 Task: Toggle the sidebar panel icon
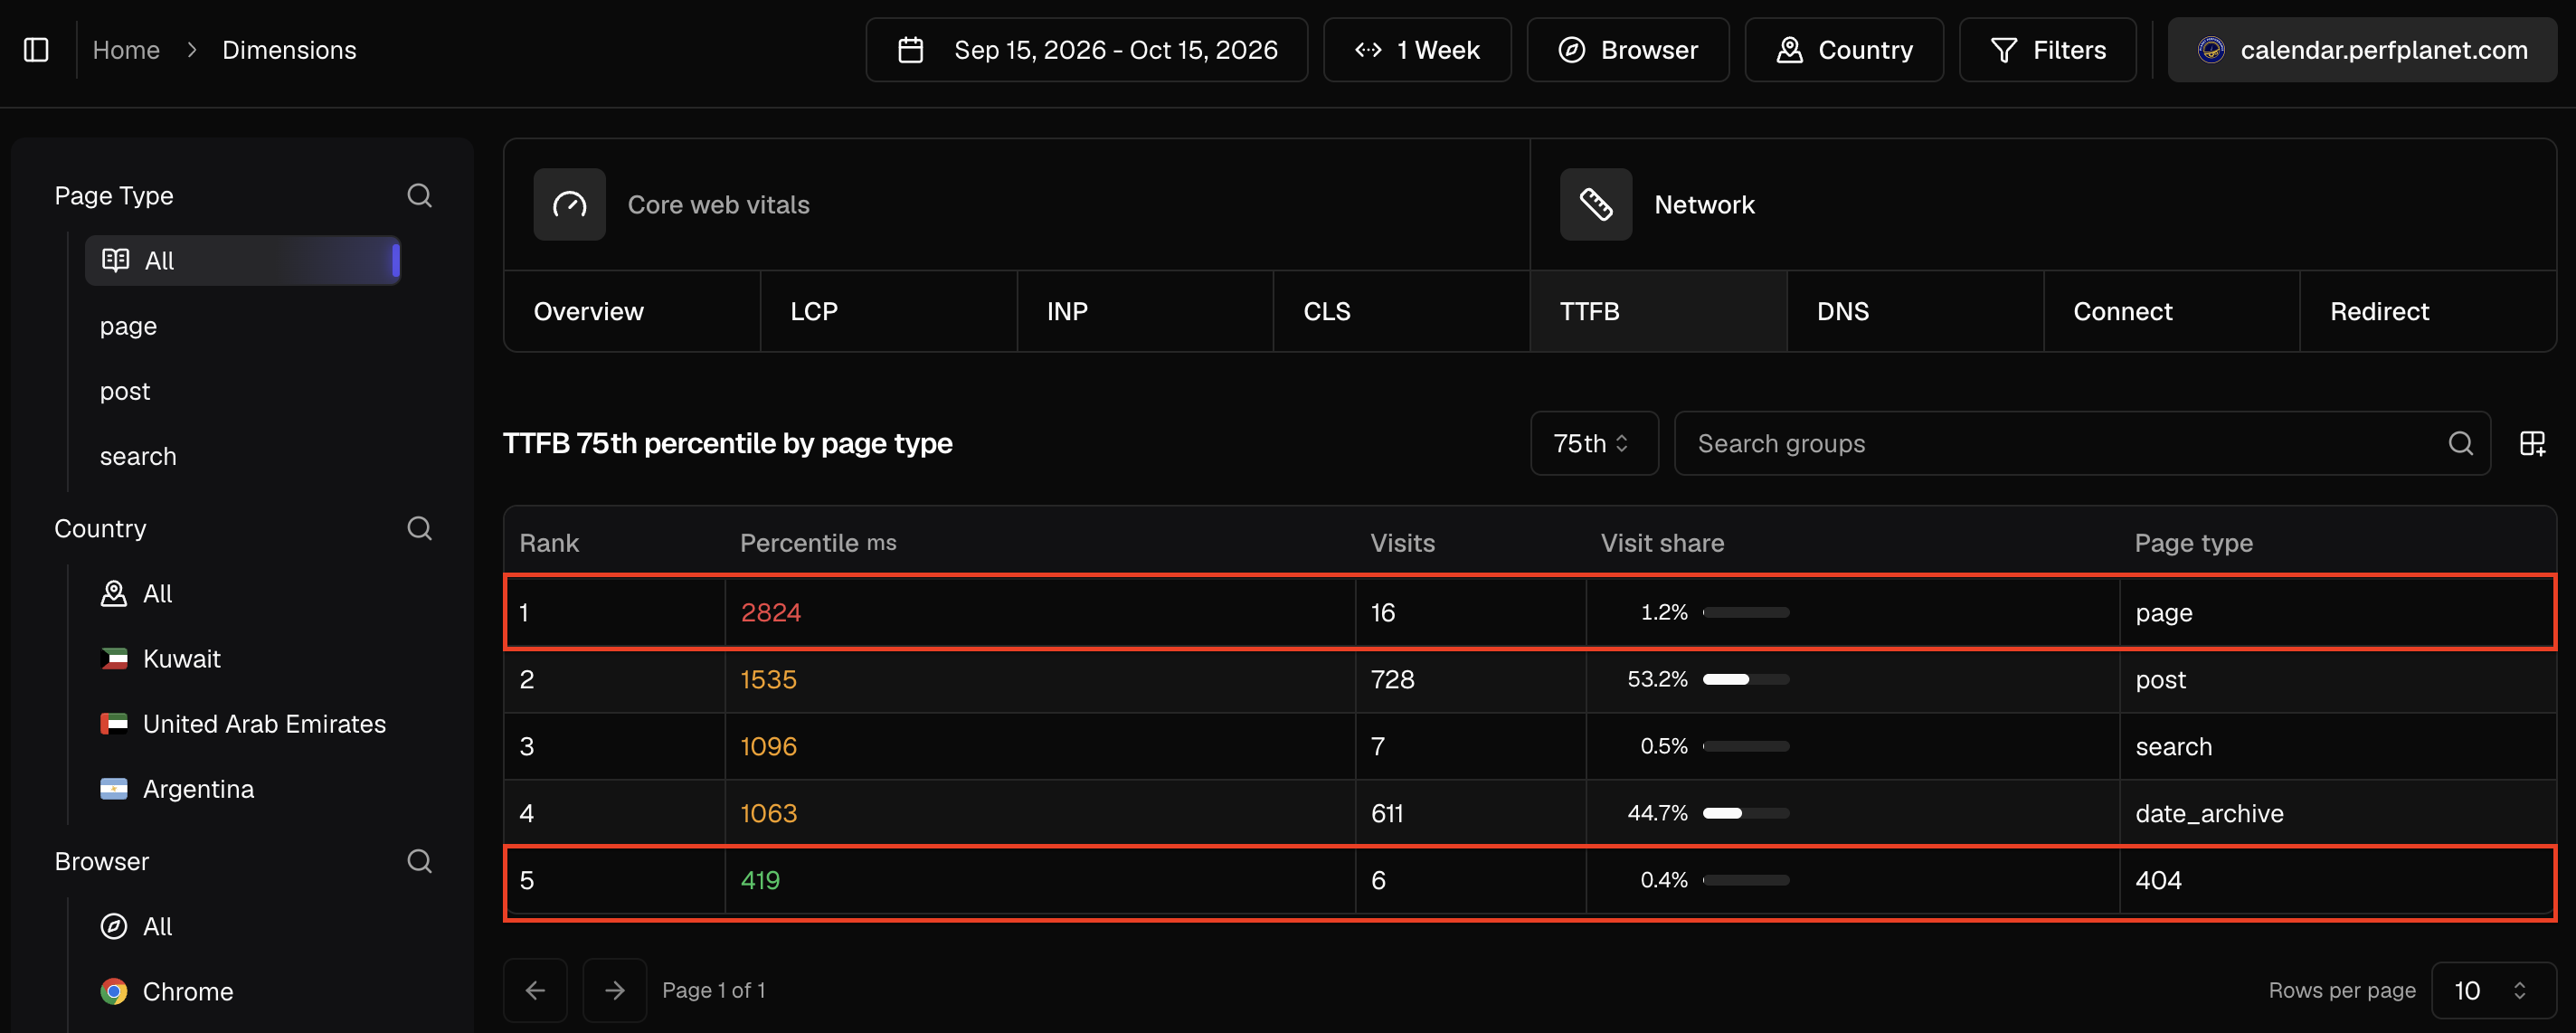tap(36, 50)
